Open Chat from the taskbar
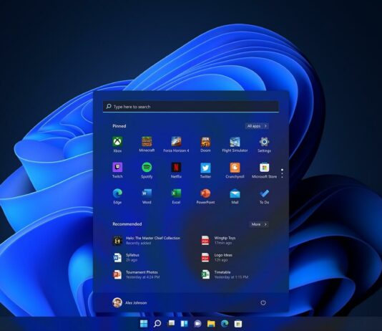 tap(197, 323)
